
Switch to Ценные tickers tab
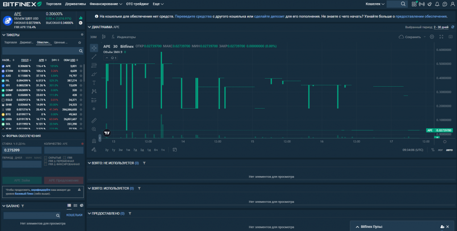tap(61, 42)
